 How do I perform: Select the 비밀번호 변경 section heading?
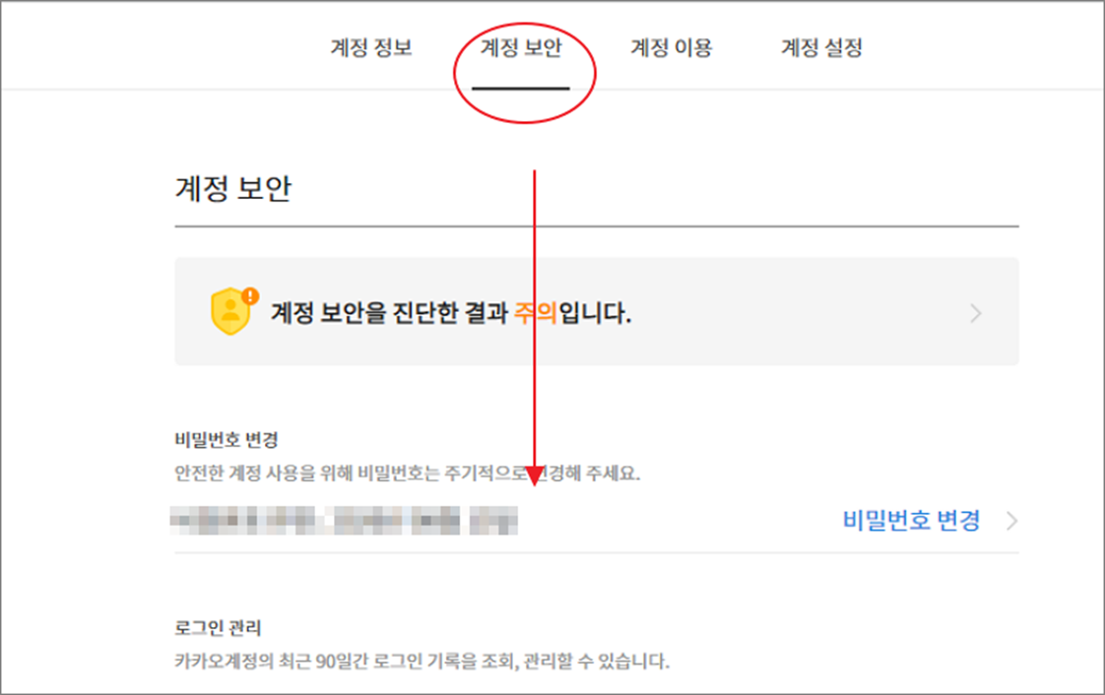(227, 440)
